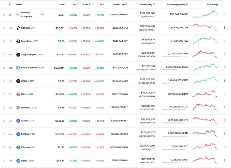
Task: Open the SingularityNET AGIX coin page
Action: pos(32,54)
